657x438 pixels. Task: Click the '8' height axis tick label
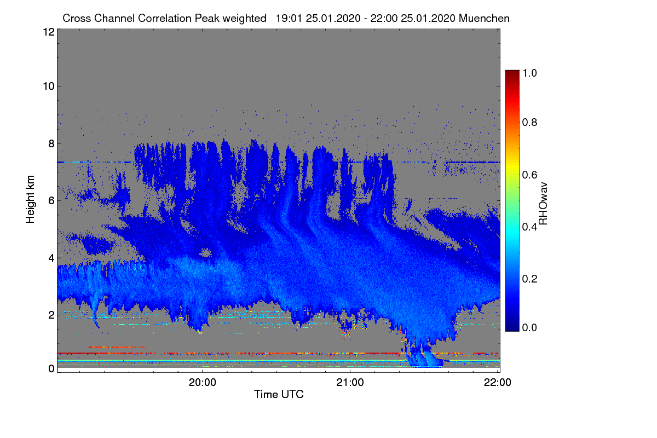pos(51,143)
